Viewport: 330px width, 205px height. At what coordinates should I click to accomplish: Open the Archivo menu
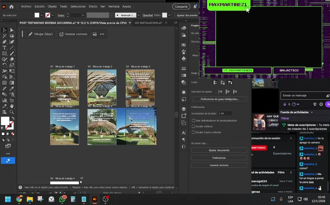(x=26, y=7)
